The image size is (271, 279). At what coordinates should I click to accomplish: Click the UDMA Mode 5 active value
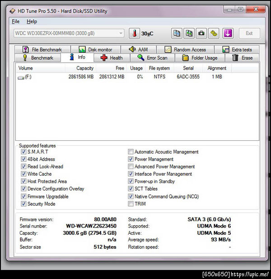tap(214, 233)
